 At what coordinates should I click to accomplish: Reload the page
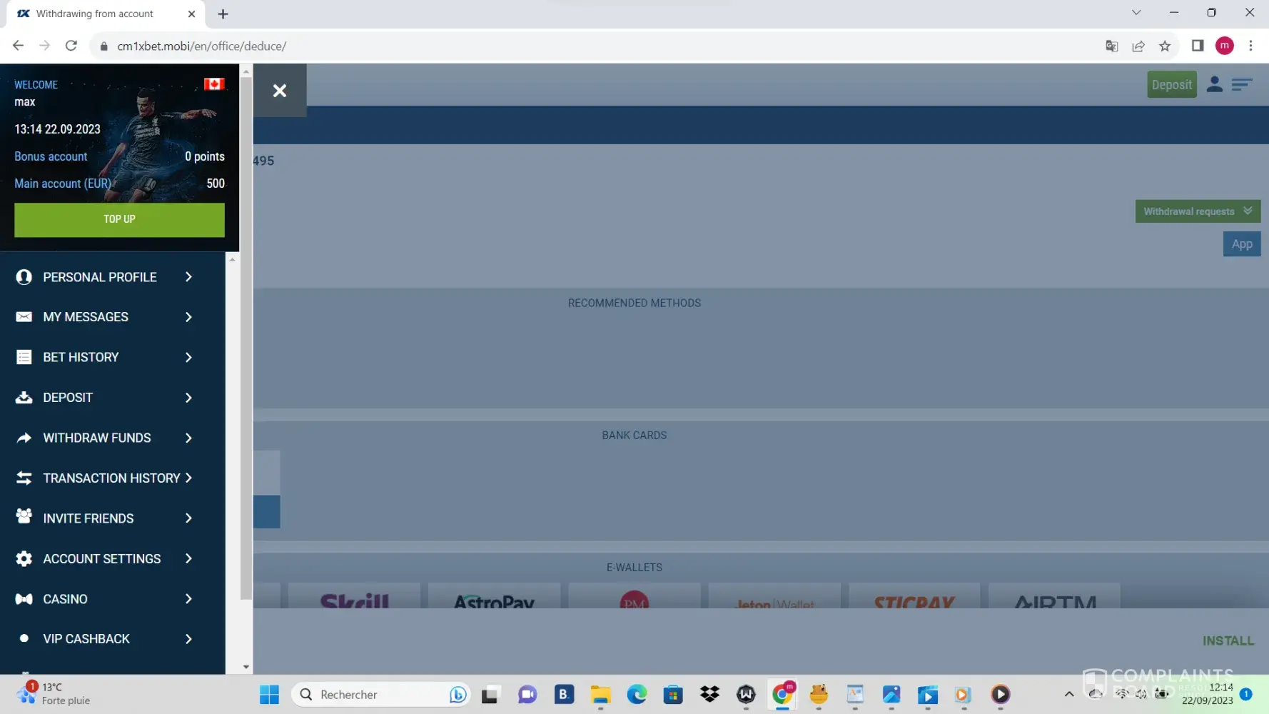(71, 46)
